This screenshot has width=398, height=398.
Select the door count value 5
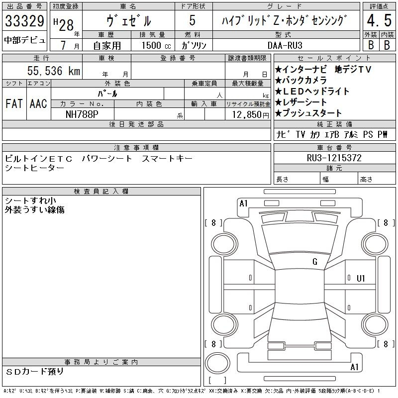193,20
